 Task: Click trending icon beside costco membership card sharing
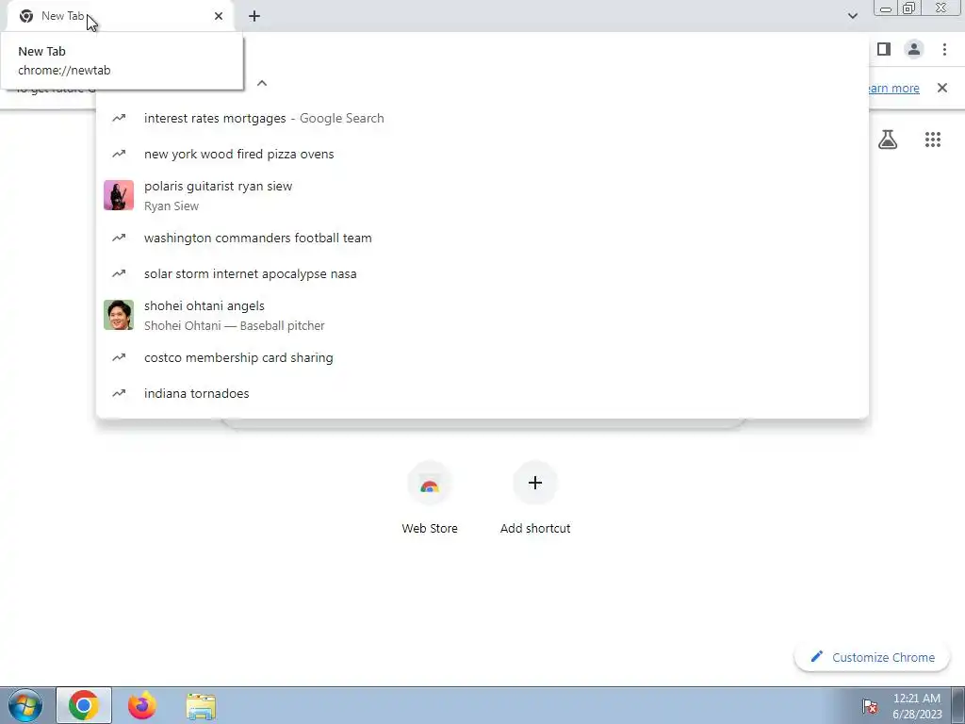tap(119, 357)
